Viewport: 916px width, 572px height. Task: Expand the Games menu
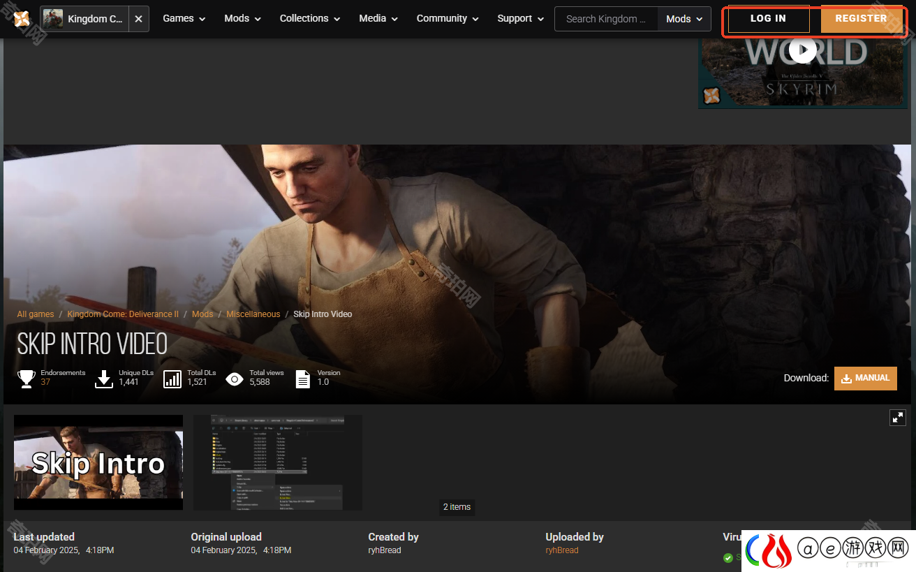[184, 19]
